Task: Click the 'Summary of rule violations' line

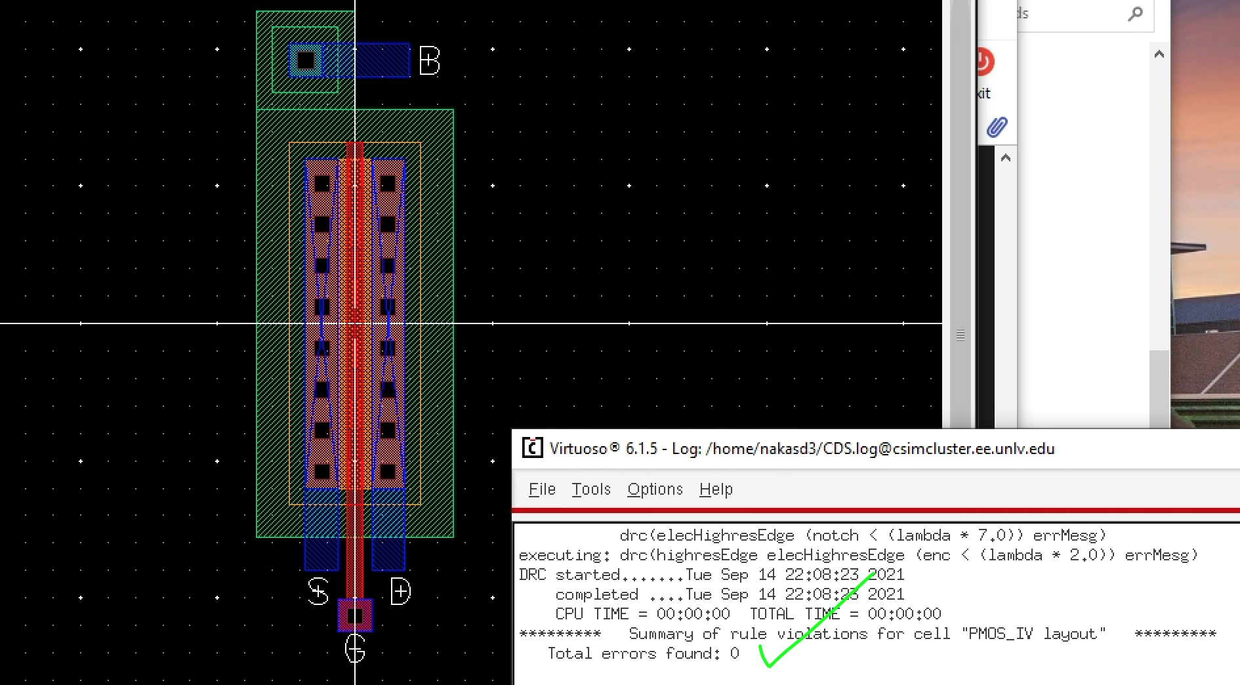Action: [x=867, y=634]
